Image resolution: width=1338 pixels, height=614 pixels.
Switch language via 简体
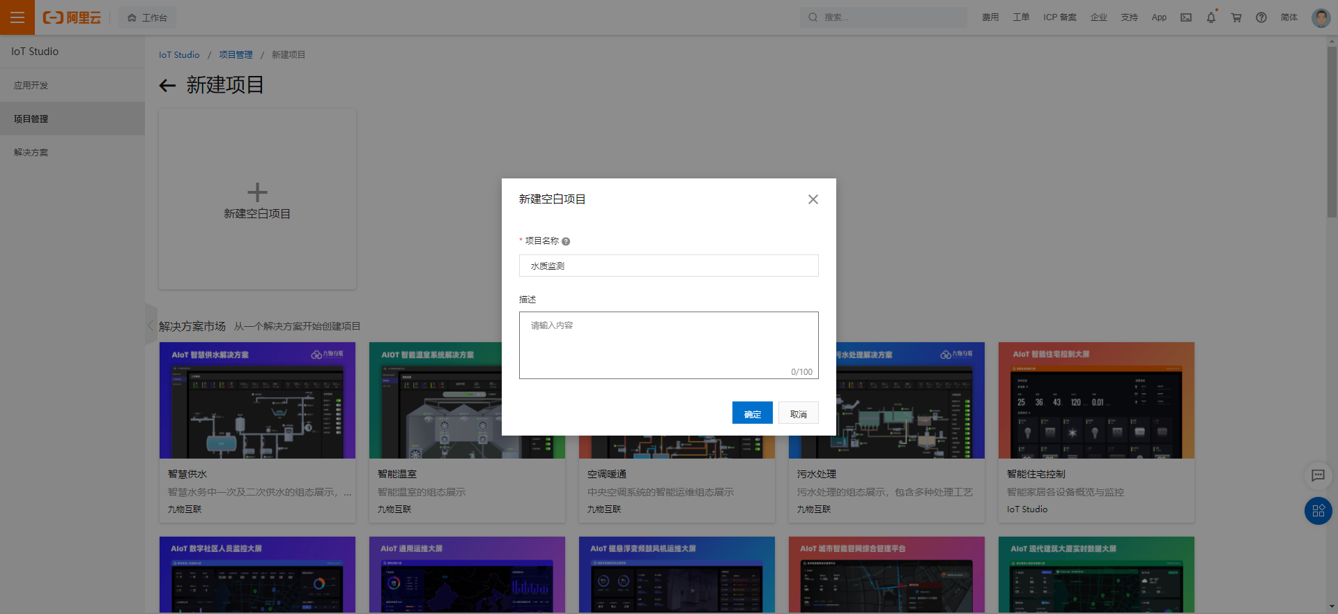(1289, 17)
